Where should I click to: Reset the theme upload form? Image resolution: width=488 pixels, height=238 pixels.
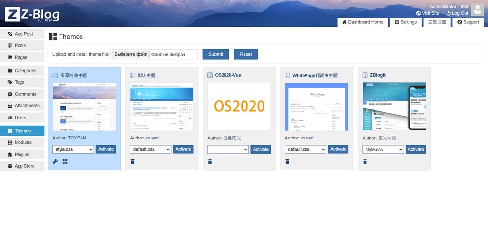[x=246, y=54]
